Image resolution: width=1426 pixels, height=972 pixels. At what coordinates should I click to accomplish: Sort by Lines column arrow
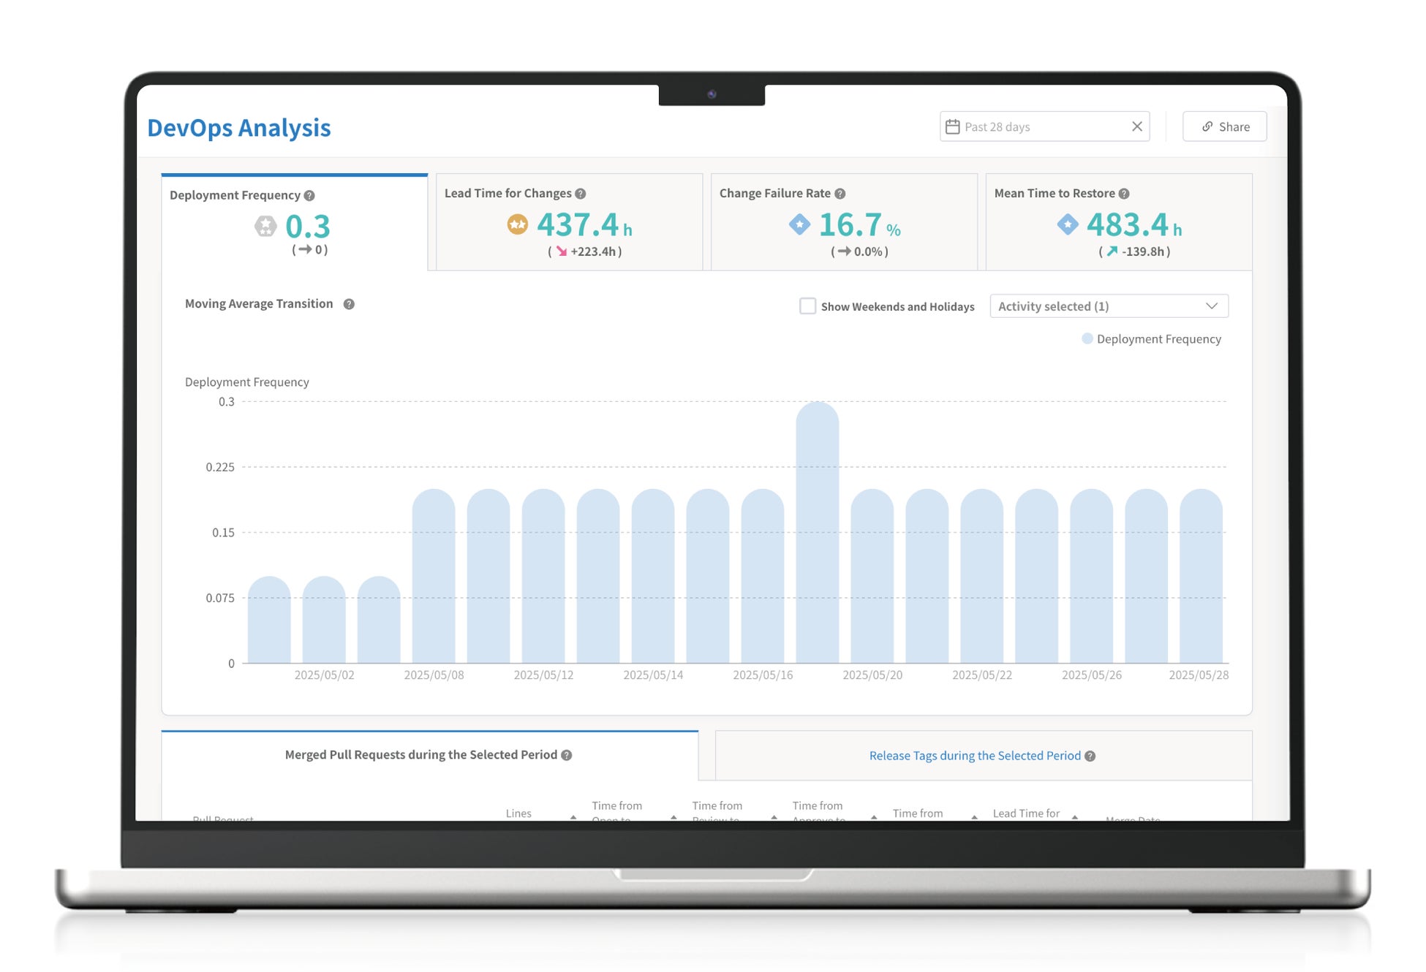(x=573, y=816)
